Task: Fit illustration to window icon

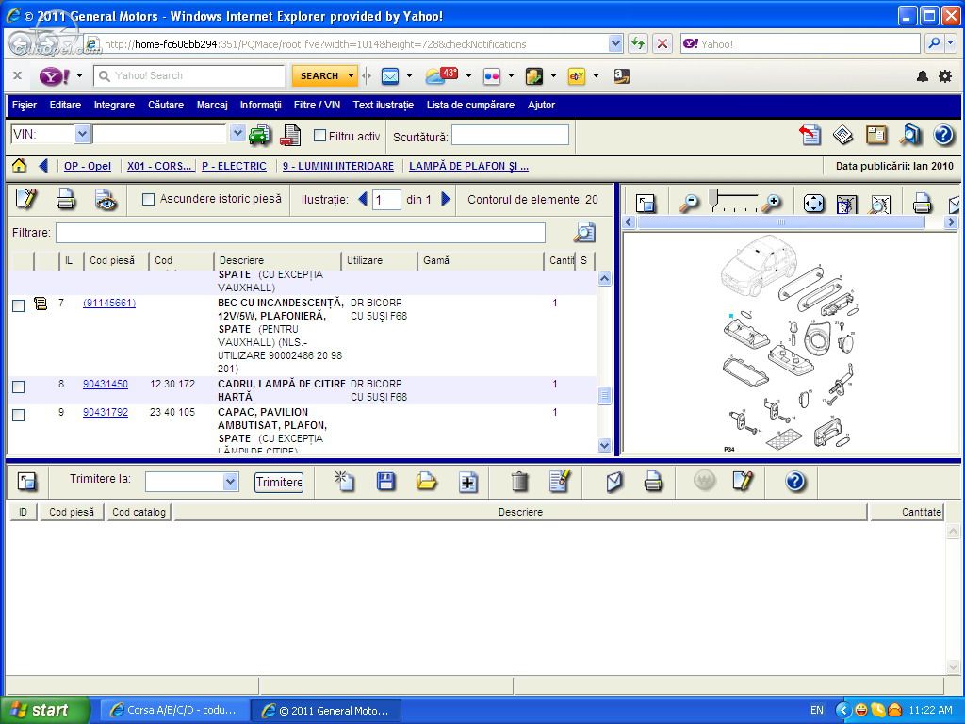Action: [813, 204]
